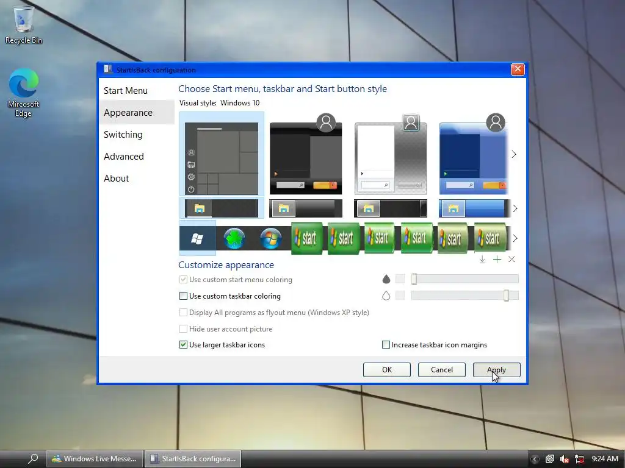Enable Use custom taskbar coloring
This screenshot has width=625, height=468.
183,296
